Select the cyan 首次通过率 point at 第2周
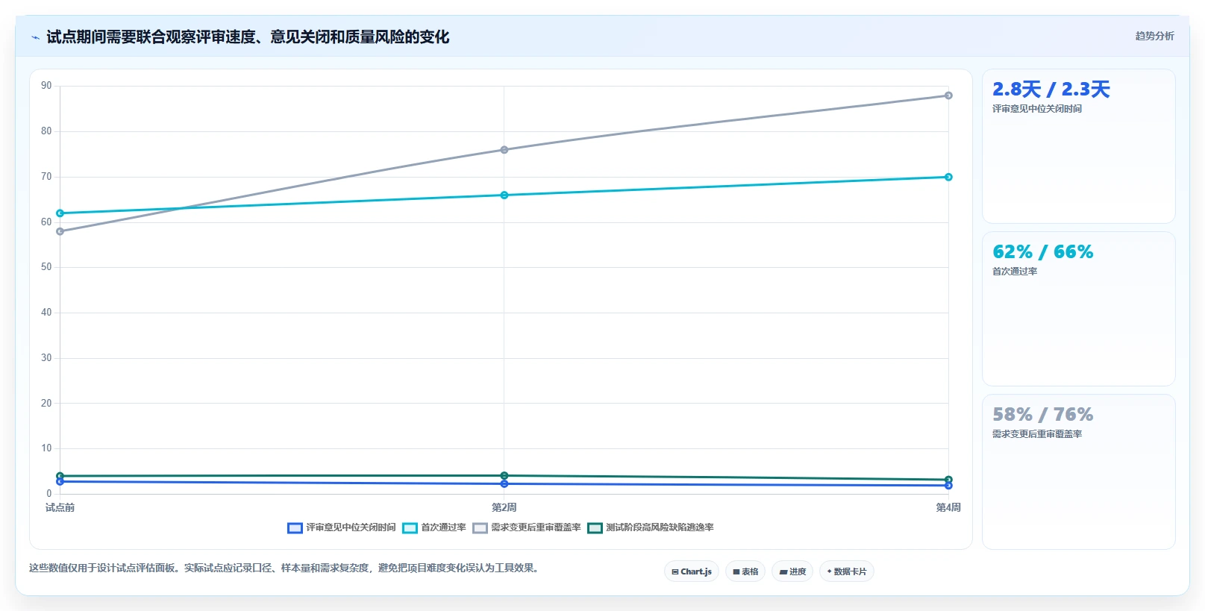1205x611 pixels. 504,195
